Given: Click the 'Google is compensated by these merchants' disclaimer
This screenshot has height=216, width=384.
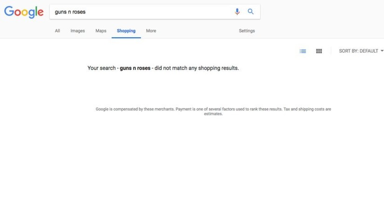Looking at the screenshot, I should pyautogui.click(x=213, y=111).
